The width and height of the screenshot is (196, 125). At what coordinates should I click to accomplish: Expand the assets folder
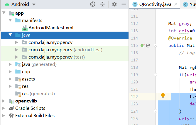10,79
